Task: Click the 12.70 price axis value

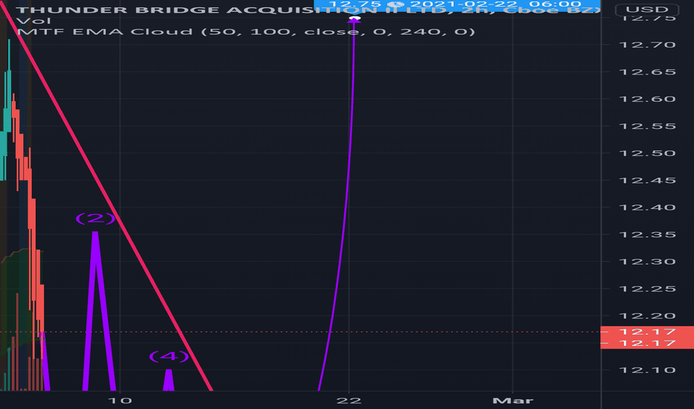Action: pyautogui.click(x=647, y=45)
